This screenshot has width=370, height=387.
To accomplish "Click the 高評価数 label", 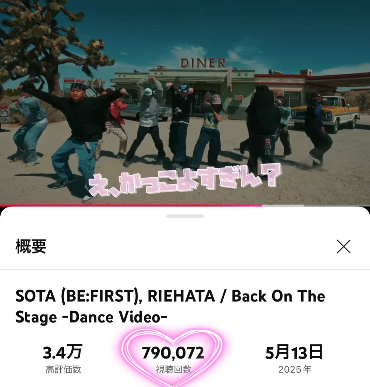I will coord(63,369).
